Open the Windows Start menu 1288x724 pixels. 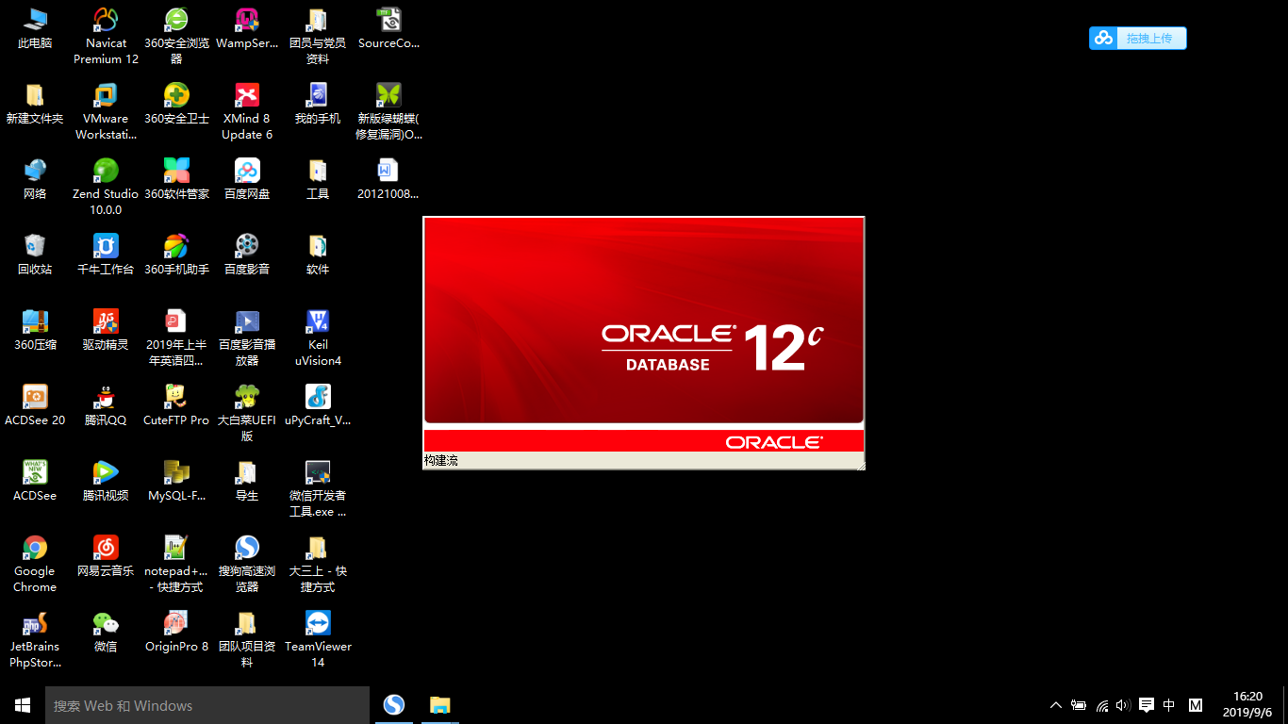click(x=23, y=705)
